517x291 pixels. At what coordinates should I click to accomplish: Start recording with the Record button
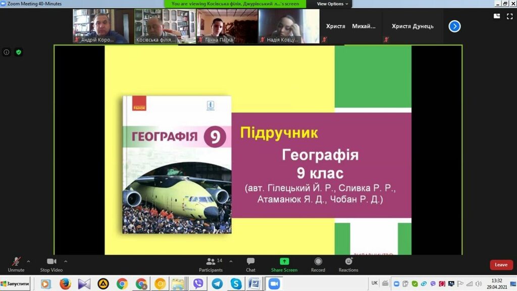(318, 264)
